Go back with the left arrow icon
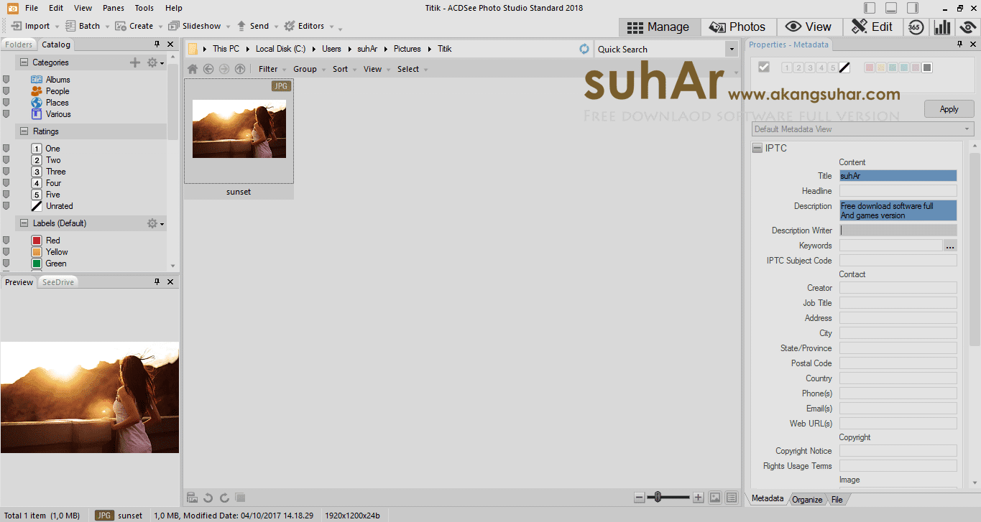This screenshot has width=981, height=522. (208, 69)
